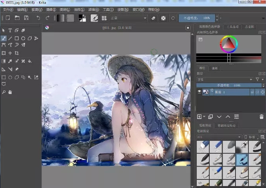The image size is (266, 188).
Task: Toggle preserve alpha checkerboard button
Action: point(163,18)
